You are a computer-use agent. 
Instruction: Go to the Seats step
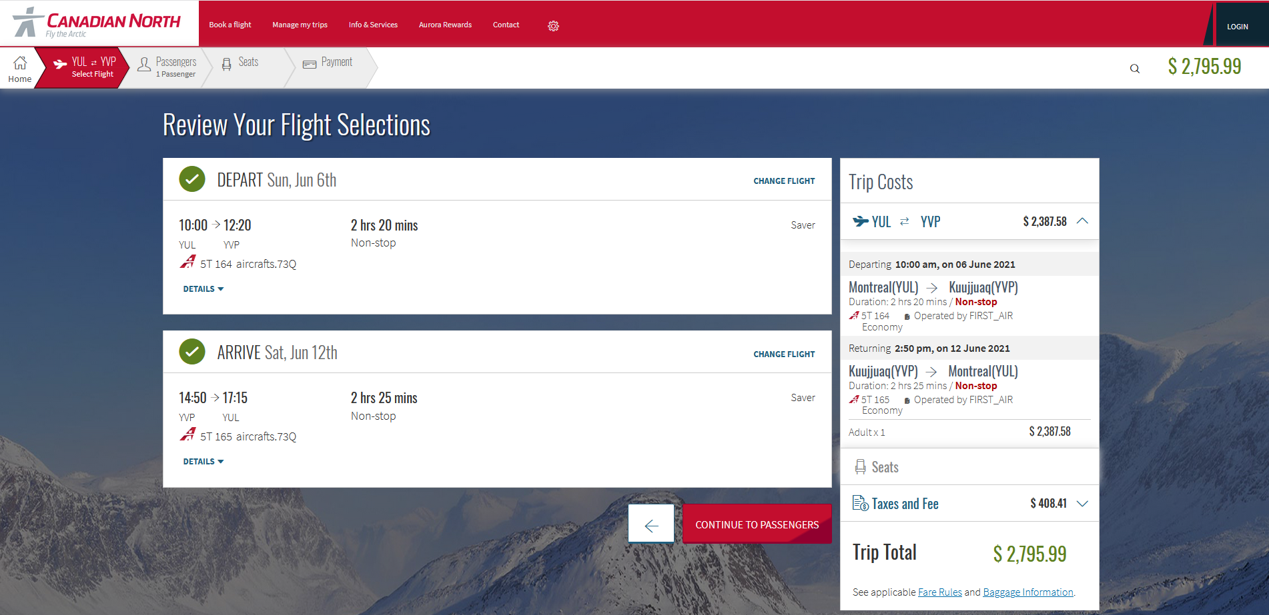click(x=249, y=67)
